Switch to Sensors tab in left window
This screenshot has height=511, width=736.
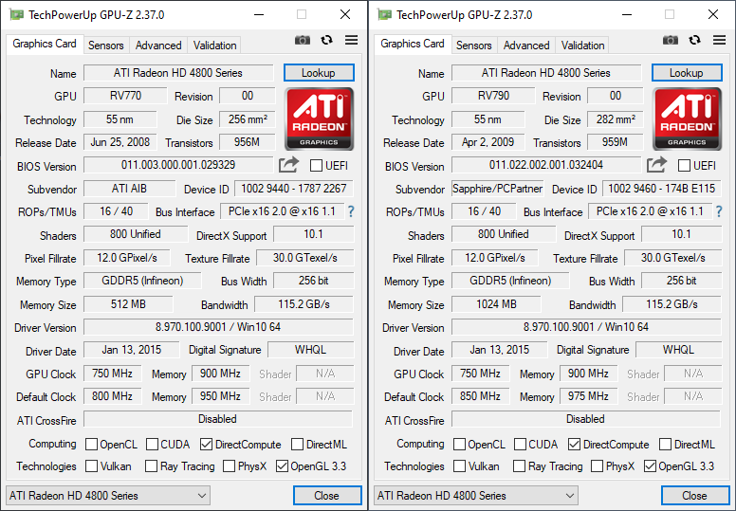[106, 46]
